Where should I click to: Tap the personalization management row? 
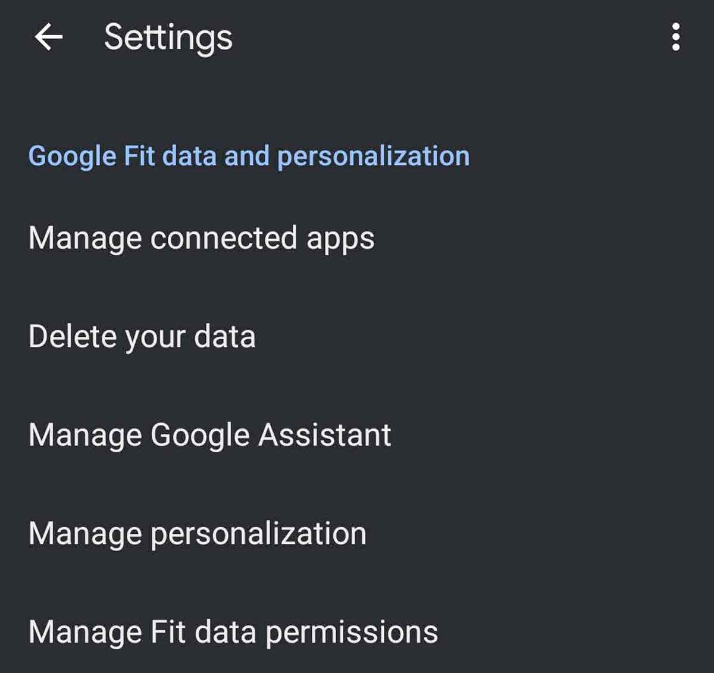point(197,533)
